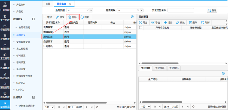Tick the select-all checkbox in 异常项目 header
This screenshot has width=228, height=110.
pos(141,27)
